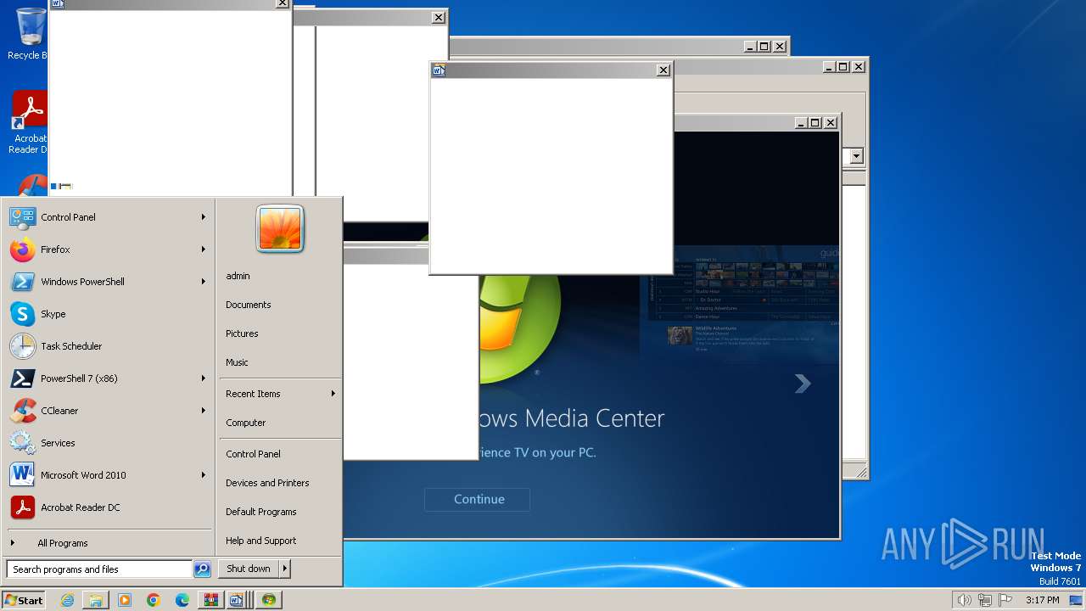Click the search magnifier button in Start menu
This screenshot has width=1086, height=611.
click(x=202, y=569)
